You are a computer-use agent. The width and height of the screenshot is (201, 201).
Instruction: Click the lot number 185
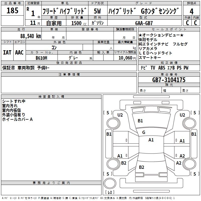pyautogui.click(x=12, y=10)
